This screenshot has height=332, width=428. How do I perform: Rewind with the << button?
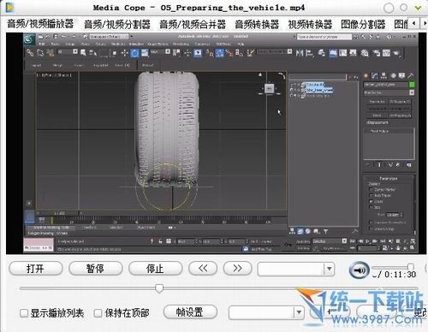203,269
